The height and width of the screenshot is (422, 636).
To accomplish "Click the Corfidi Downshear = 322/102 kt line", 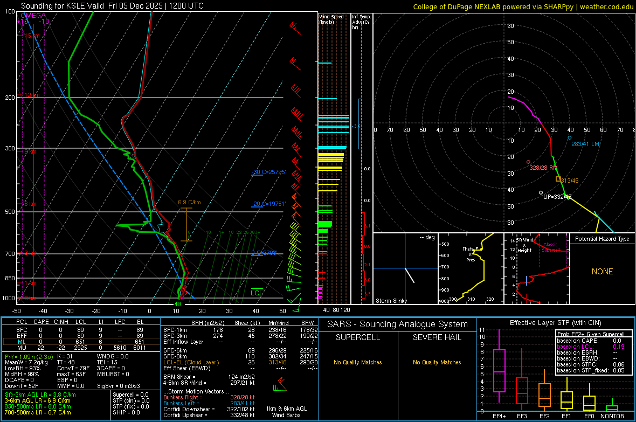I will [x=209, y=409].
